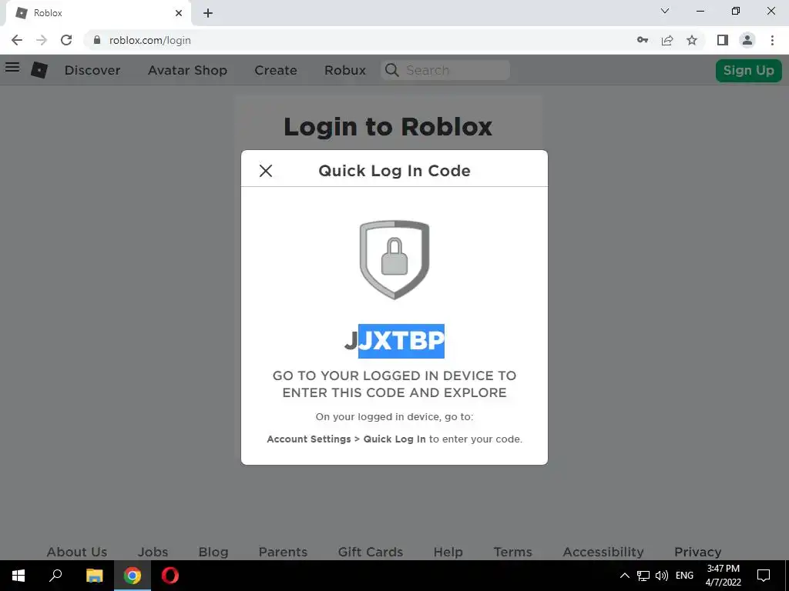Share this page icon

point(667,40)
